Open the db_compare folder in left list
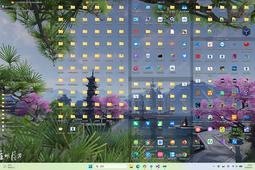The height and width of the screenshot is (170, 255). (9, 102)
